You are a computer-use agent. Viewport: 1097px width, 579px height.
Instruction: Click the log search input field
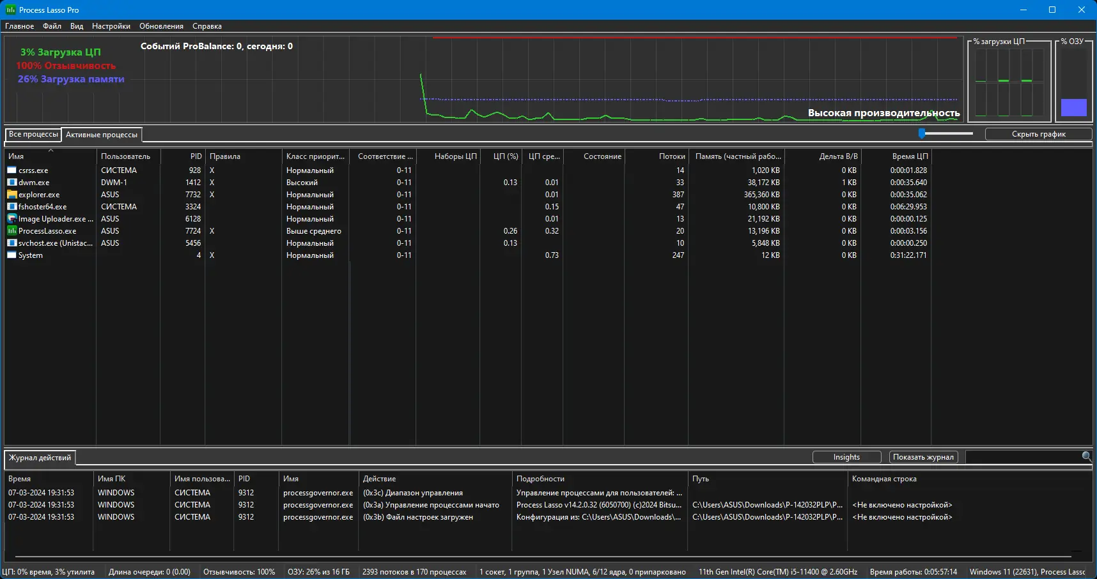1023,457
